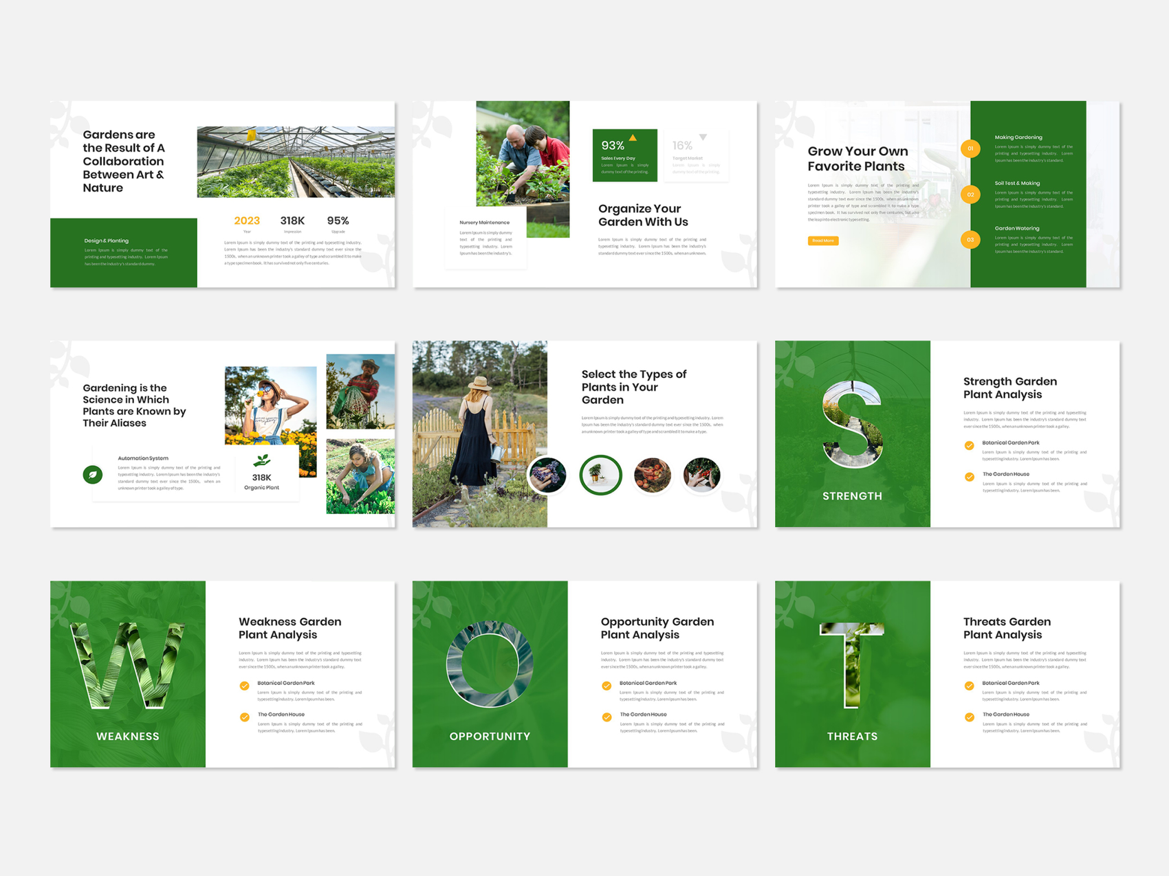Click the "318K" Impression statistic
Viewport: 1169px width, 876px height.
click(292, 221)
